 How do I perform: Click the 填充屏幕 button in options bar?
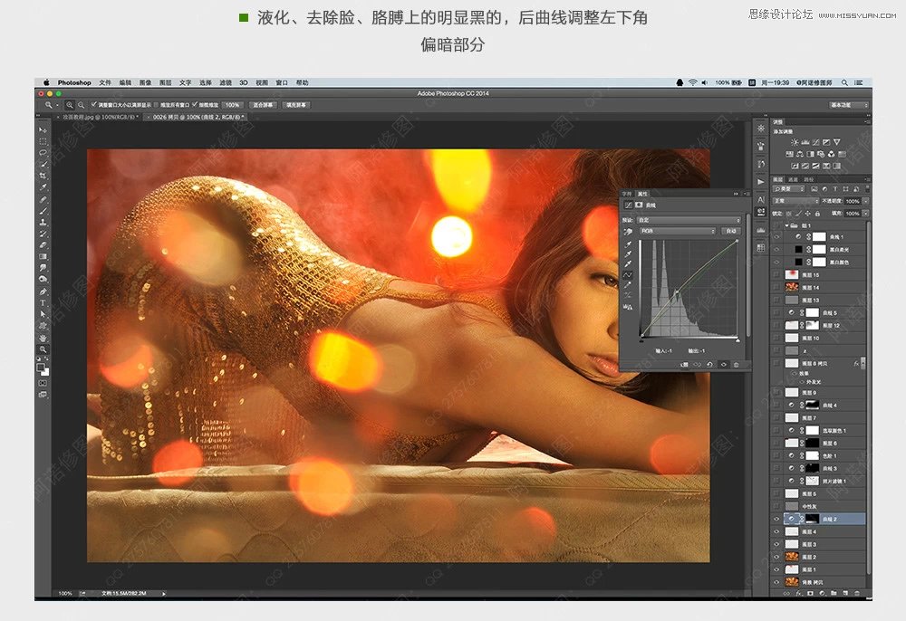click(296, 105)
